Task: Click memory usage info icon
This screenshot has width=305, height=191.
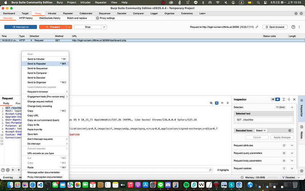Action: [242, 178]
